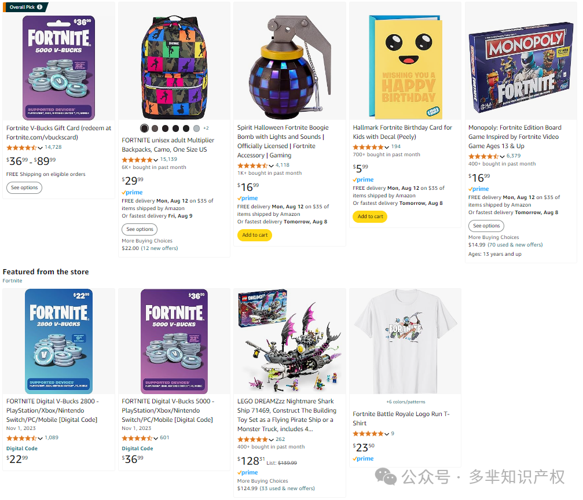
Task: Select the first black backpack color swatch
Action: coord(144,128)
